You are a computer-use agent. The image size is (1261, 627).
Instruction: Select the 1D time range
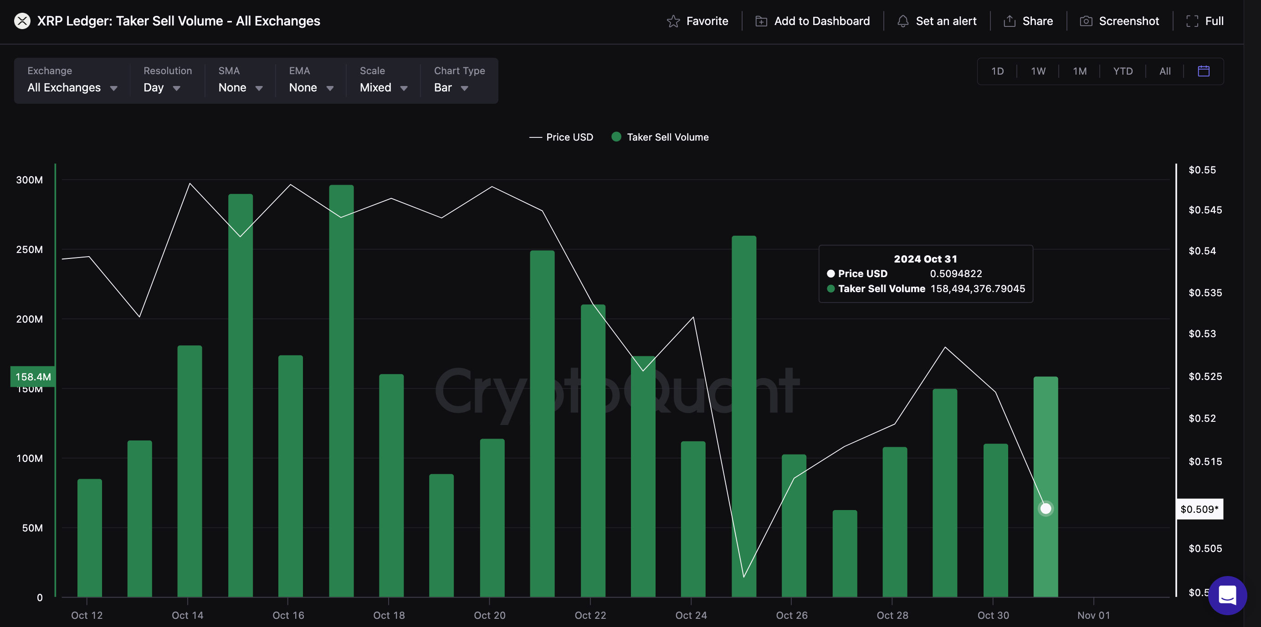click(x=997, y=71)
